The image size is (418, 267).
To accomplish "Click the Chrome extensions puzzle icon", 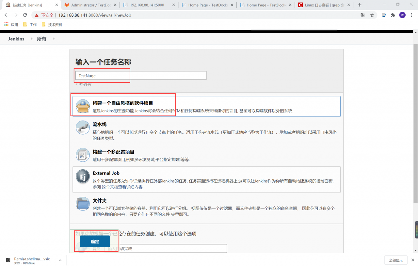I will pyautogui.click(x=393, y=15).
